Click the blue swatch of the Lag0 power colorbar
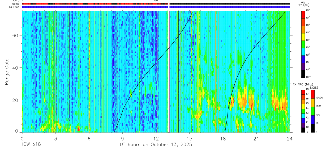 pyautogui.click(x=303, y=59)
